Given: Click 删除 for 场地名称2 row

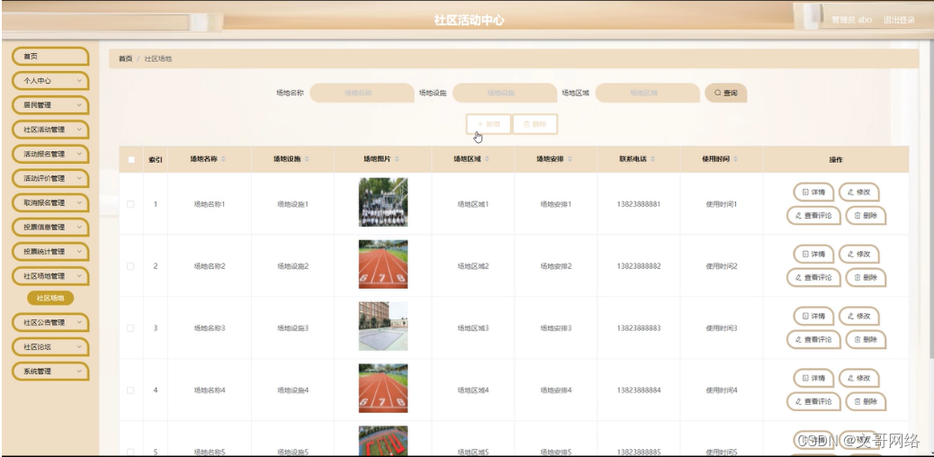Looking at the screenshot, I should click(x=866, y=278).
